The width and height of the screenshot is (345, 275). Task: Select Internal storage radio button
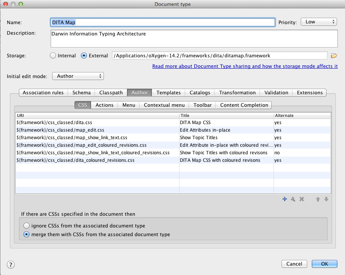click(53, 56)
